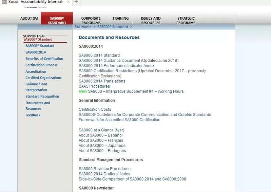This screenshot has height=192, width=271.
Task: Open the ABOUT SAI menu
Action: tap(29, 19)
